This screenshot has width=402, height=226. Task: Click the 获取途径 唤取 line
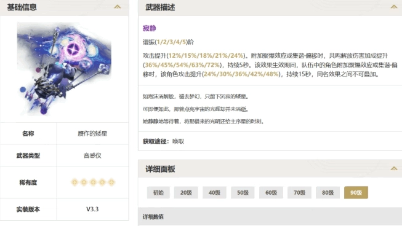163,141
